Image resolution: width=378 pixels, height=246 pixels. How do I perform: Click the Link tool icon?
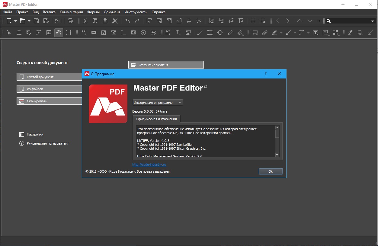(x=84, y=33)
